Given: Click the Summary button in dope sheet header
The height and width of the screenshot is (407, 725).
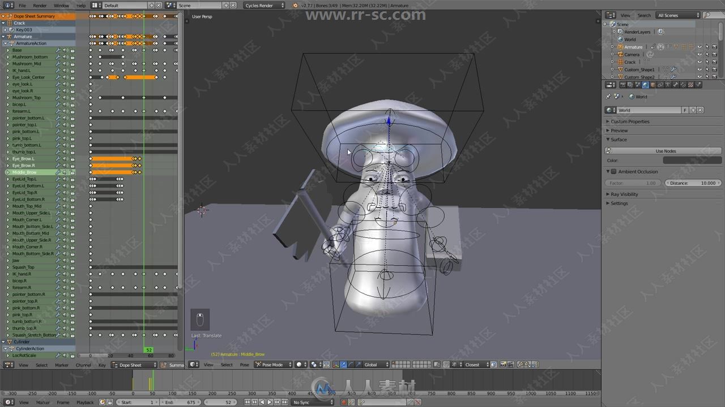Looking at the screenshot, I should (173, 365).
